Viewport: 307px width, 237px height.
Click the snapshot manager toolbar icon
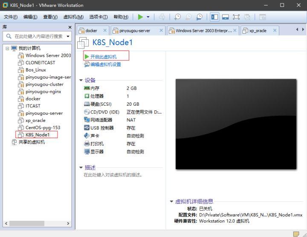[199, 17]
